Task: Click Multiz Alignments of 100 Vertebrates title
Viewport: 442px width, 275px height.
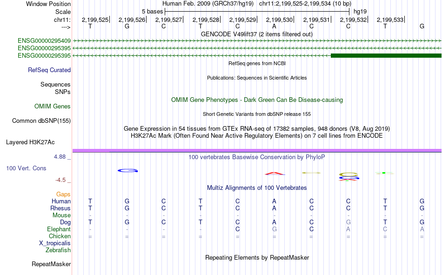Action: (x=257, y=188)
